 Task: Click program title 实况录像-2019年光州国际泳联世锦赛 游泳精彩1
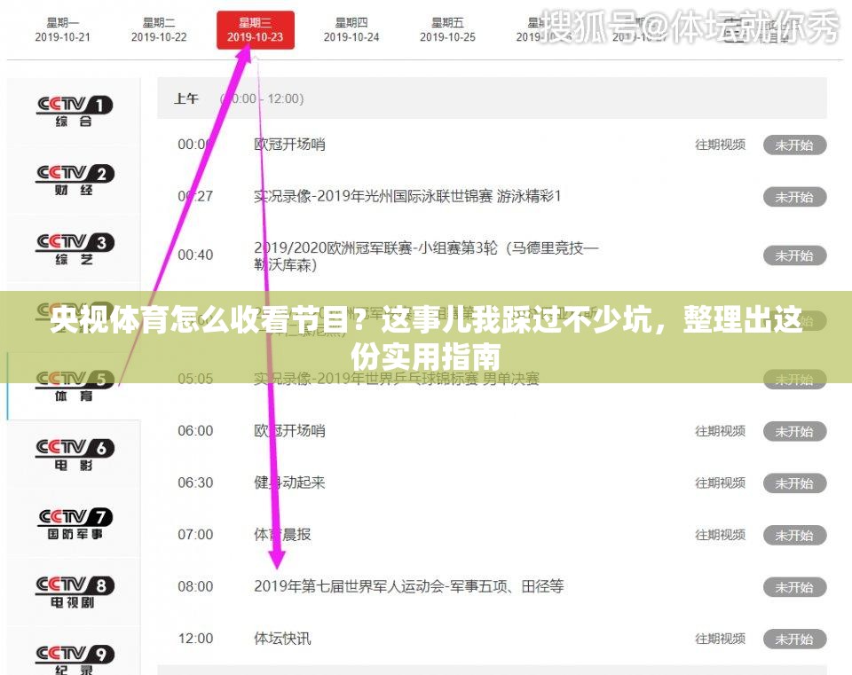point(407,196)
